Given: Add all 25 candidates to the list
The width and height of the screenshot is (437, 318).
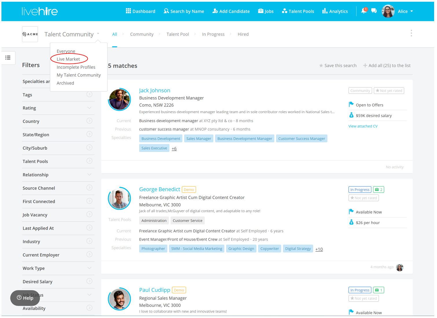Looking at the screenshot, I should [x=387, y=66].
